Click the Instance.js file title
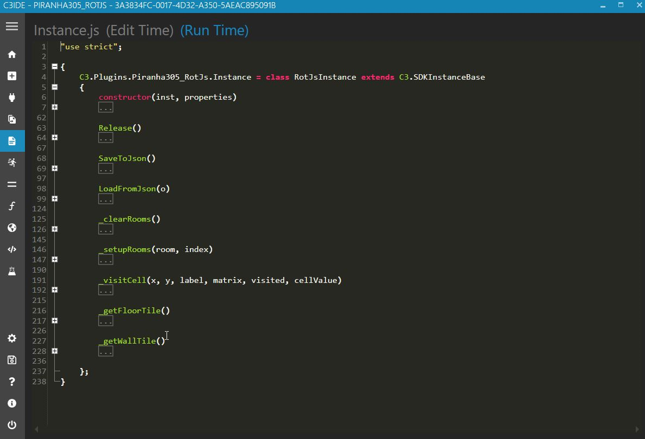Image resolution: width=645 pixels, height=439 pixels. [x=66, y=30]
